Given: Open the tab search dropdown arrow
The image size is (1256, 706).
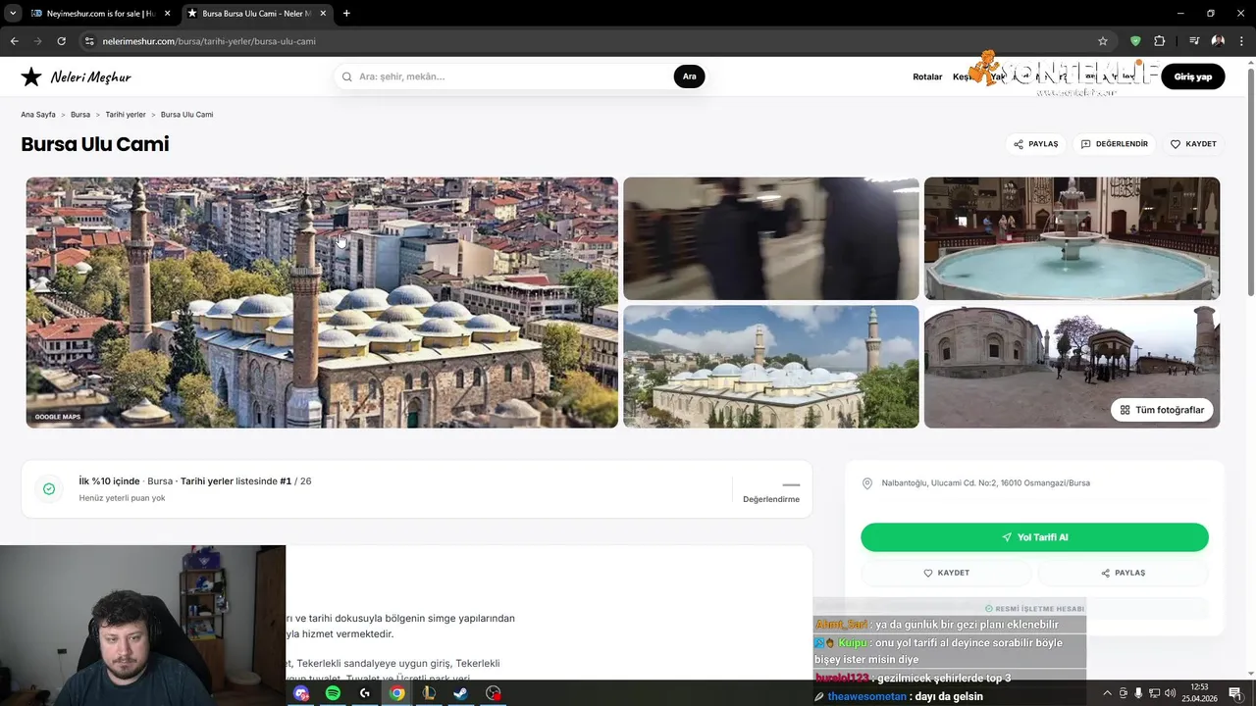Looking at the screenshot, I should pyautogui.click(x=13, y=14).
